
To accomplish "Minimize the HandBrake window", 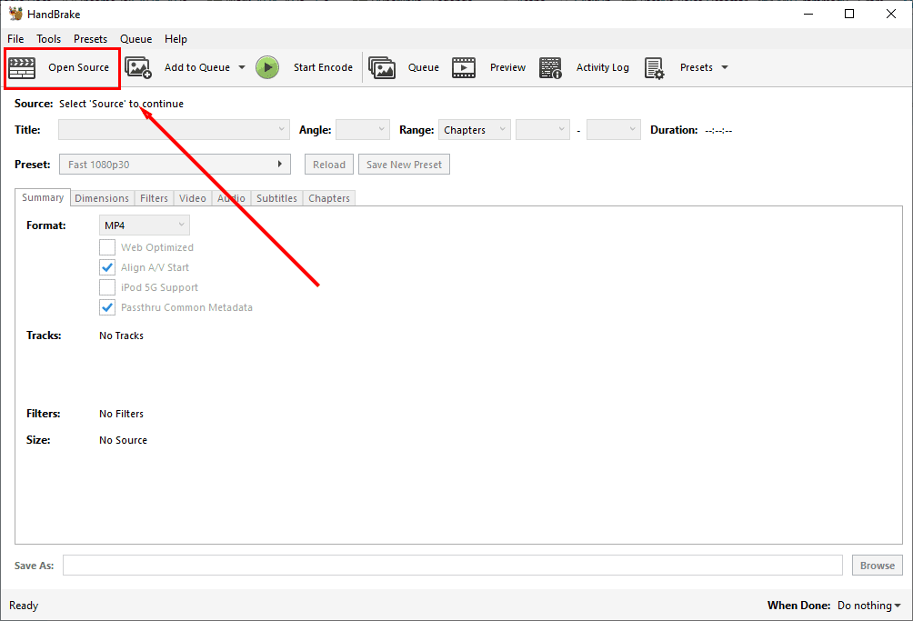I will 808,14.
